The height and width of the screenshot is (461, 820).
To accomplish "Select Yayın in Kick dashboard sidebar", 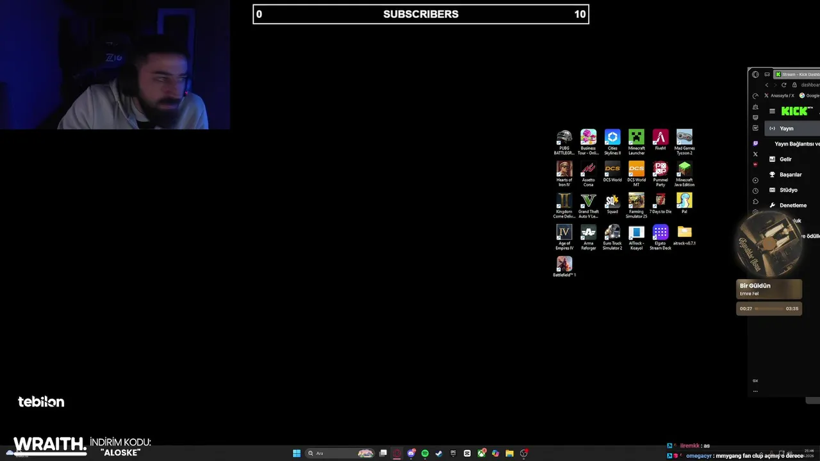I will pos(792,129).
